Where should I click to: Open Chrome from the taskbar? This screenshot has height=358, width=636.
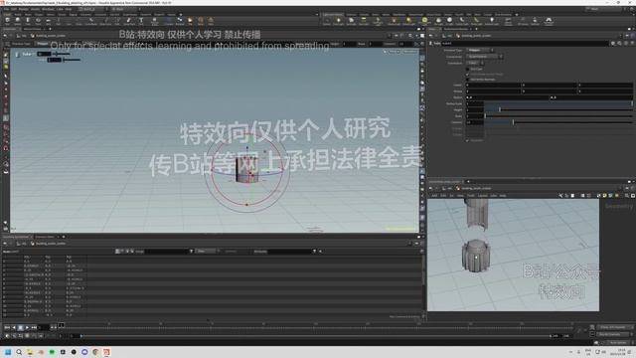(x=95, y=352)
